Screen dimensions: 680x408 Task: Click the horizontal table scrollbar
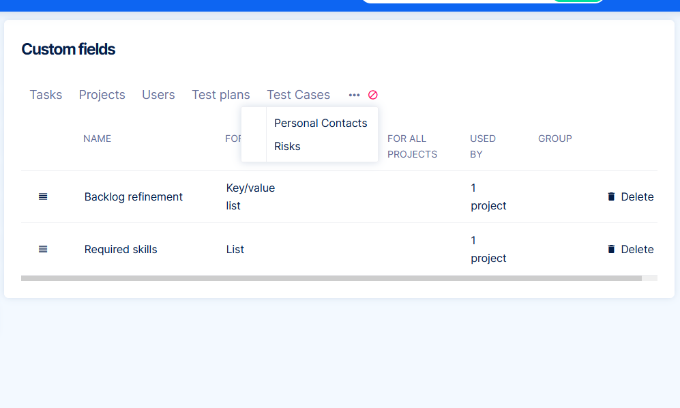(x=331, y=278)
